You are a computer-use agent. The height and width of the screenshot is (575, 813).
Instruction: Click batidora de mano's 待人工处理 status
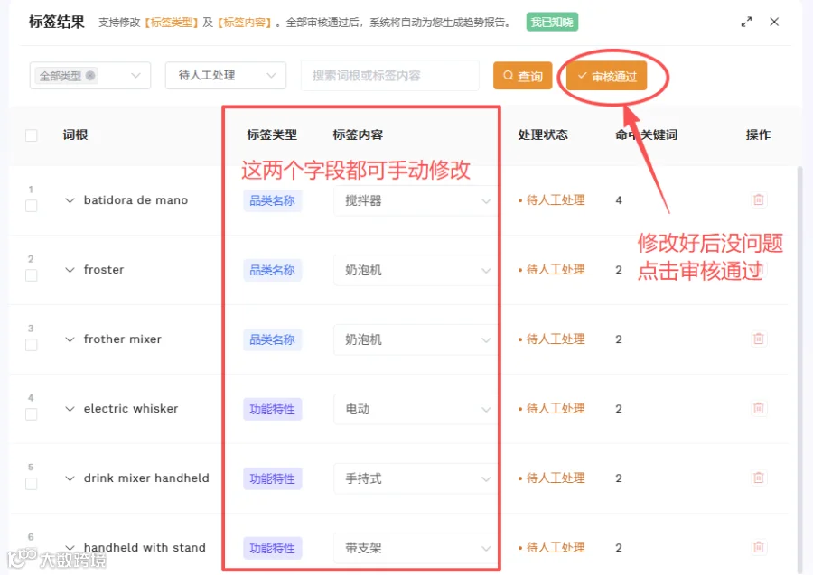coord(552,200)
